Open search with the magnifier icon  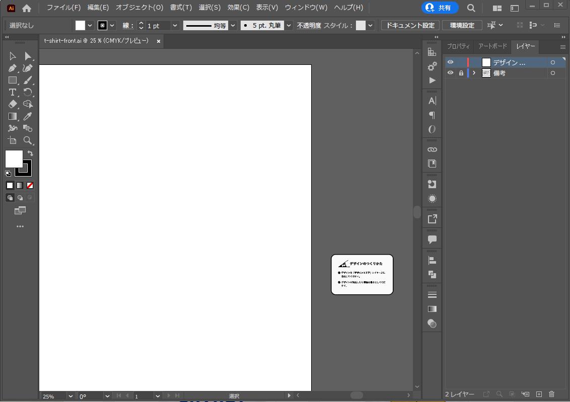471,8
